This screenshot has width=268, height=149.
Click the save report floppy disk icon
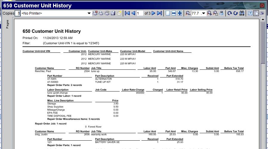[x=113, y=13]
